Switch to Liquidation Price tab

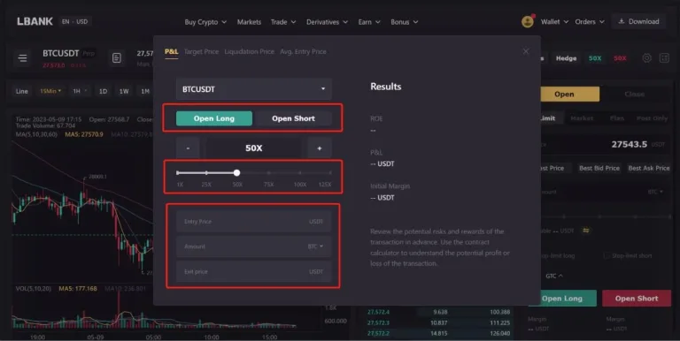click(x=250, y=51)
